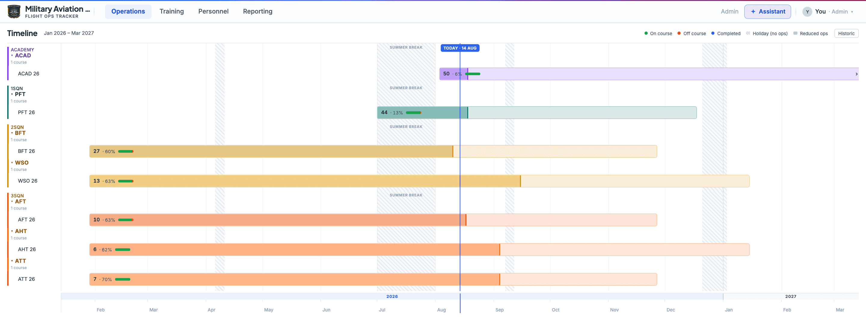Collapse the WSO course group
Image resolution: width=866 pixels, height=331 pixels.
click(20, 163)
